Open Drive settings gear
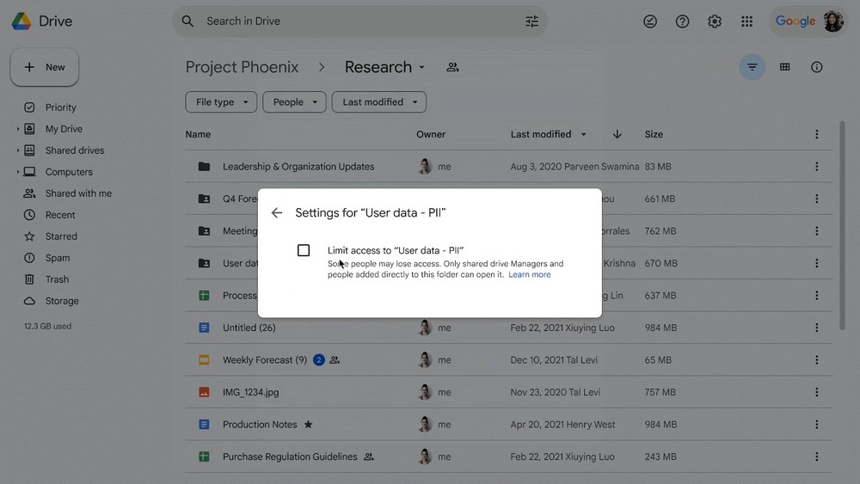The height and width of the screenshot is (484, 860). pyautogui.click(x=715, y=21)
